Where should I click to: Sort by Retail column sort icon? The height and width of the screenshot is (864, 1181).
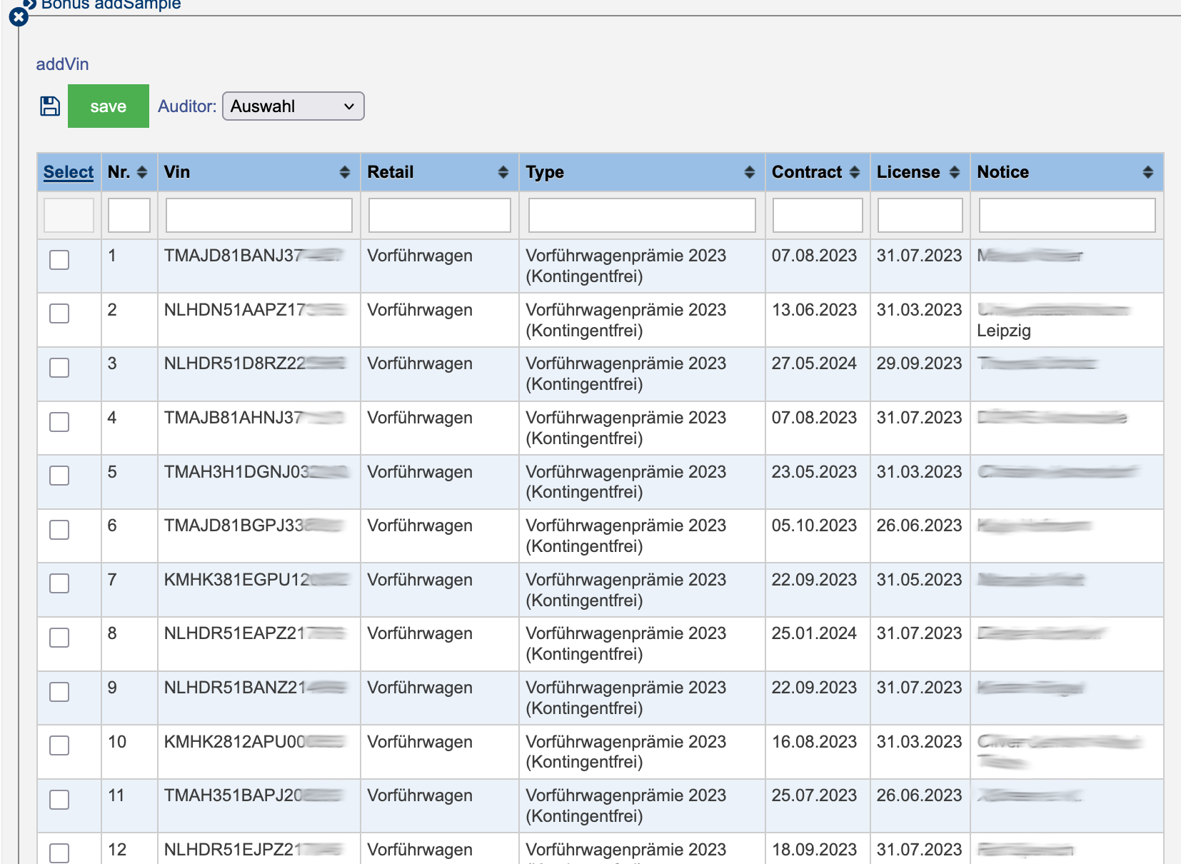pos(503,172)
